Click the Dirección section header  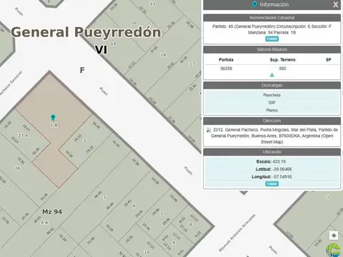272,121
